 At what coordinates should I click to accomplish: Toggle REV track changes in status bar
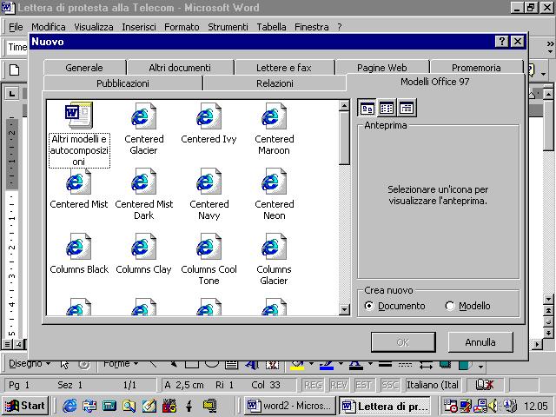(x=338, y=385)
